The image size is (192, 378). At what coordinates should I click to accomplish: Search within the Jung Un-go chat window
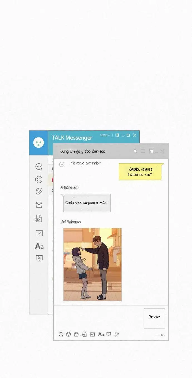136,151
